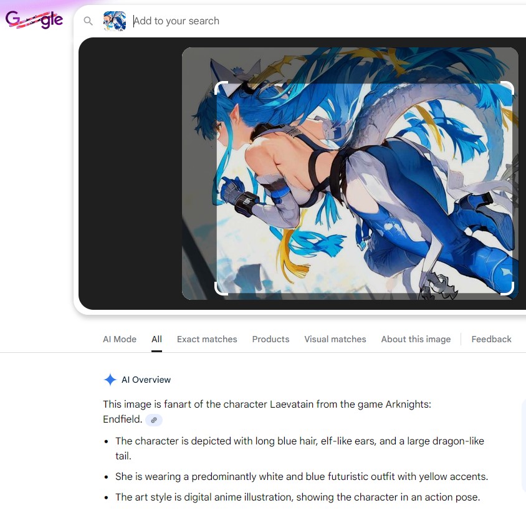Image resolution: width=526 pixels, height=518 pixels.
Task: Click the AI Overview heading text
Action: (146, 380)
